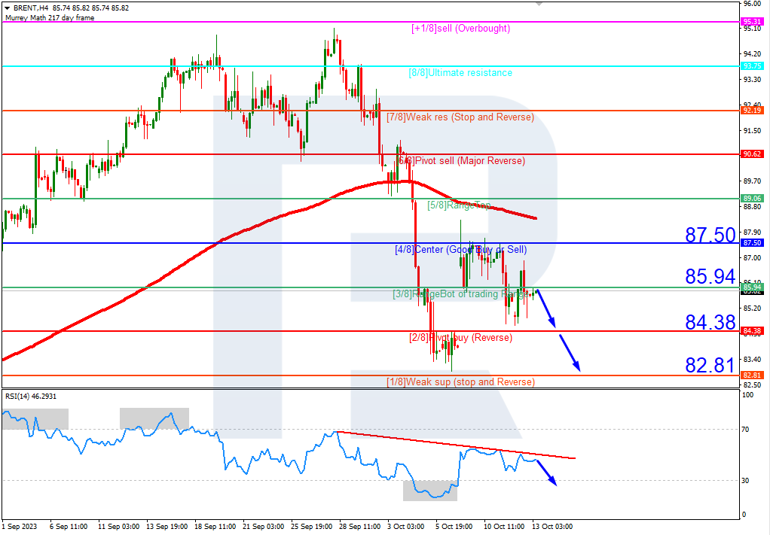This screenshot has width=770, height=535.
Task: Click the magenta 95.31 price tag on axis
Action: point(753,22)
